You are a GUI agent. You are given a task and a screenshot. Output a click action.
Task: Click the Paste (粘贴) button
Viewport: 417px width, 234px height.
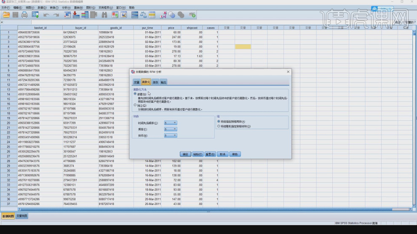click(198, 154)
